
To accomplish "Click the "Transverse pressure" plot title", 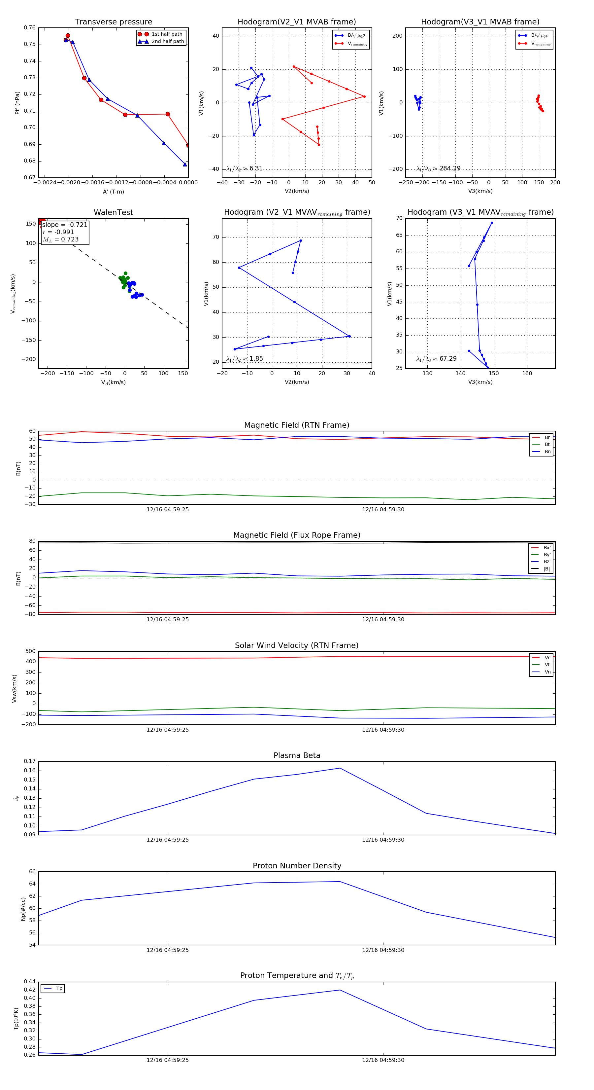I will 113,22.
